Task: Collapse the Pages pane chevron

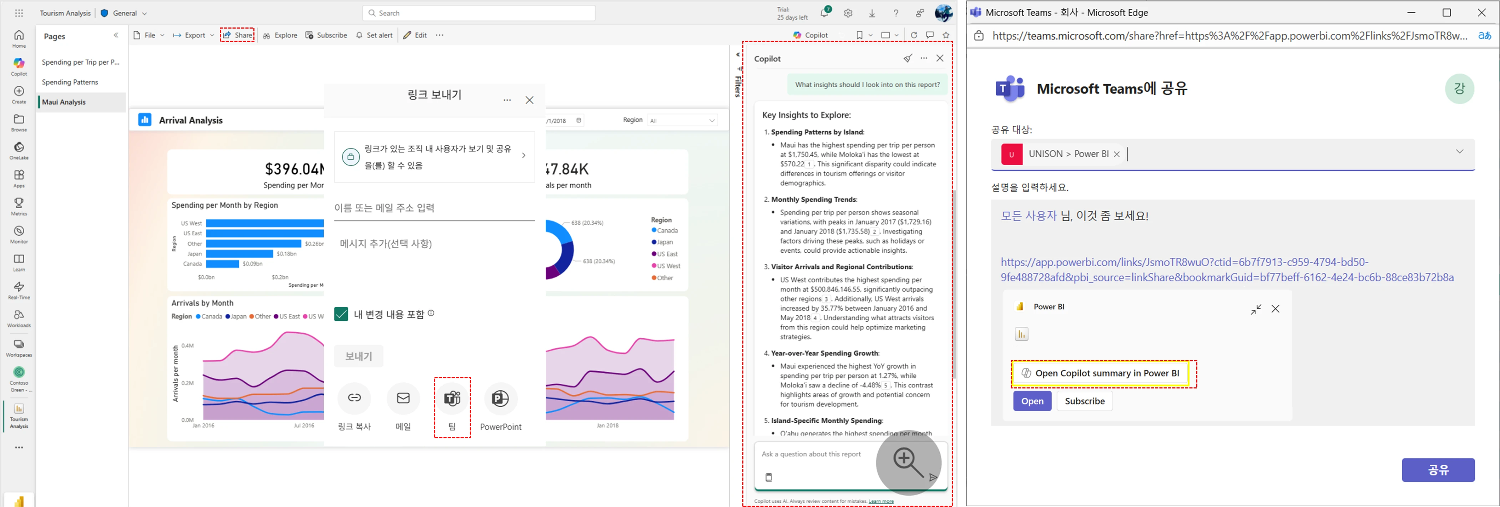Action: (116, 36)
